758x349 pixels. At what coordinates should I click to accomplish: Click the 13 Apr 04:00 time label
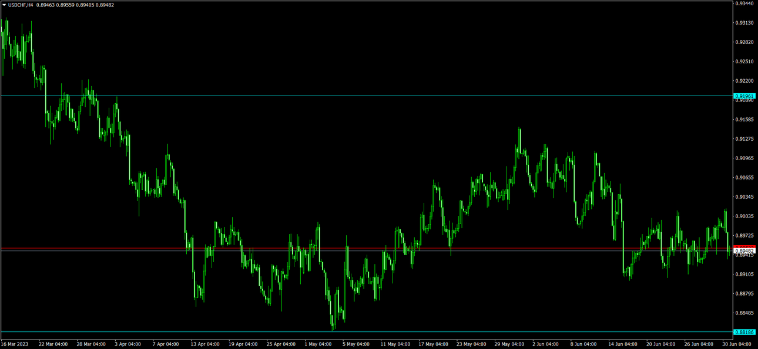[x=205, y=344]
